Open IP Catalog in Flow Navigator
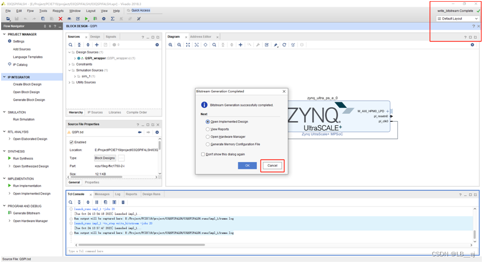Image resolution: width=483 pixels, height=263 pixels. 20,64
